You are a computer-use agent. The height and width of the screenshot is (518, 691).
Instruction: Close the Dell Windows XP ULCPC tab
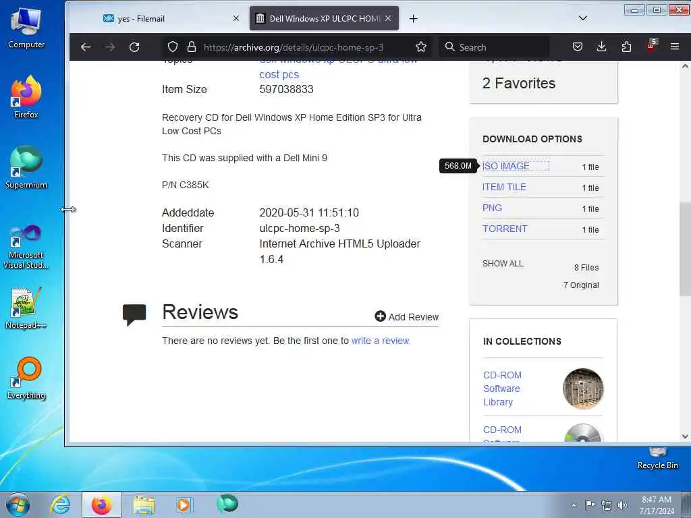point(388,18)
